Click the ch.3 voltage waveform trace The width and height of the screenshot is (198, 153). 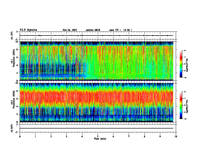[x=96, y=128]
